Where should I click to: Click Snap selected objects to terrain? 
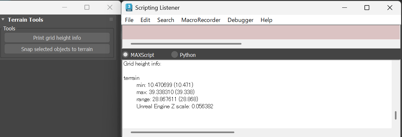57,49
